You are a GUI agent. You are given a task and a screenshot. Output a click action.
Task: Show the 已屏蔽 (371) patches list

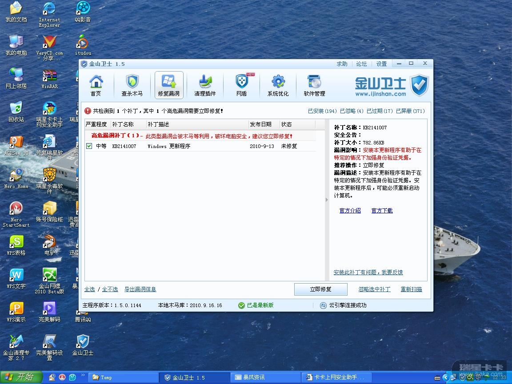pyautogui.click(x=410, y=111)
